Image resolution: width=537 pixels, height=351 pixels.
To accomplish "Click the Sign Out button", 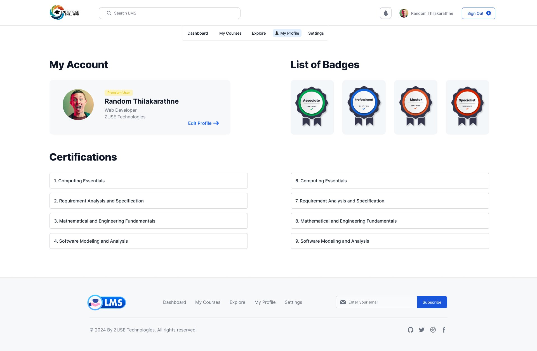I will click(479, 13).
